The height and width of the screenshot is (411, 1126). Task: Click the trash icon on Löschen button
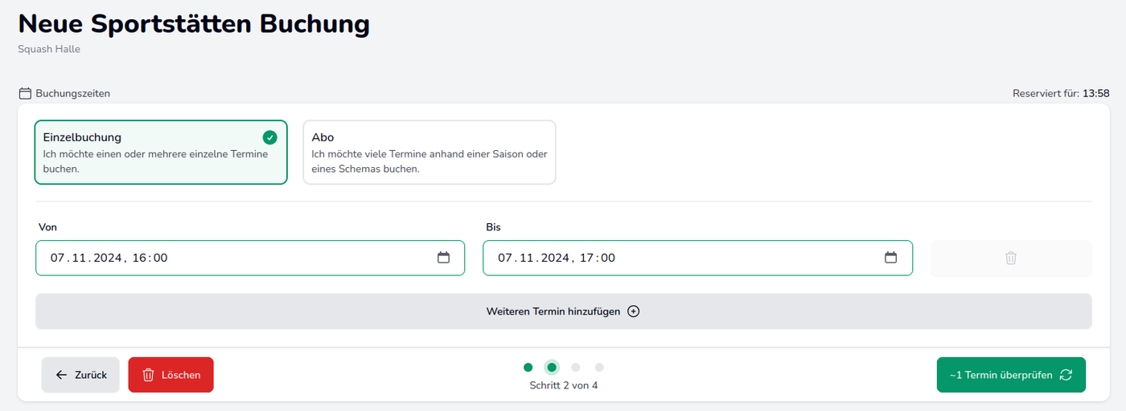[x=148, y=375]
